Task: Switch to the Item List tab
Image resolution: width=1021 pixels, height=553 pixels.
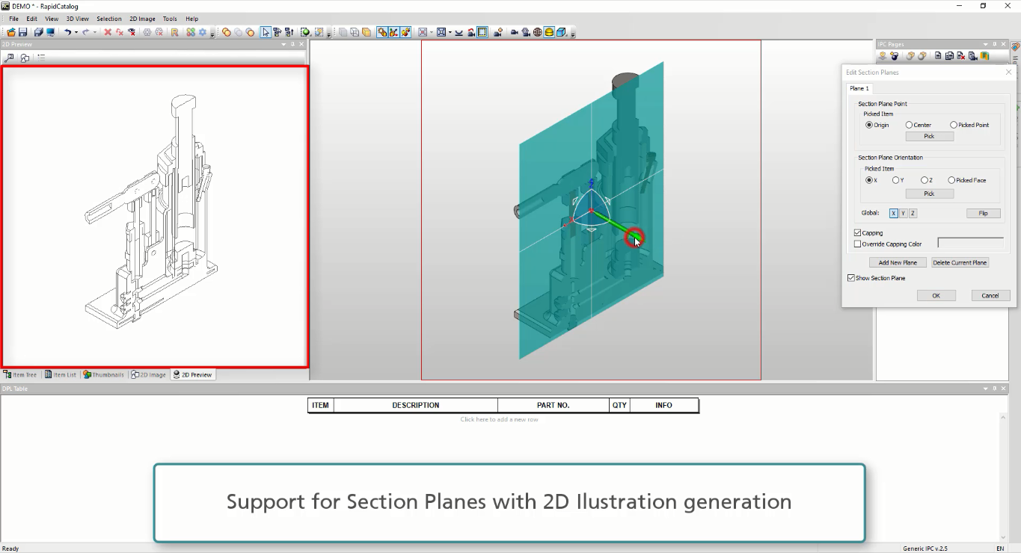Action: point(60,374)
